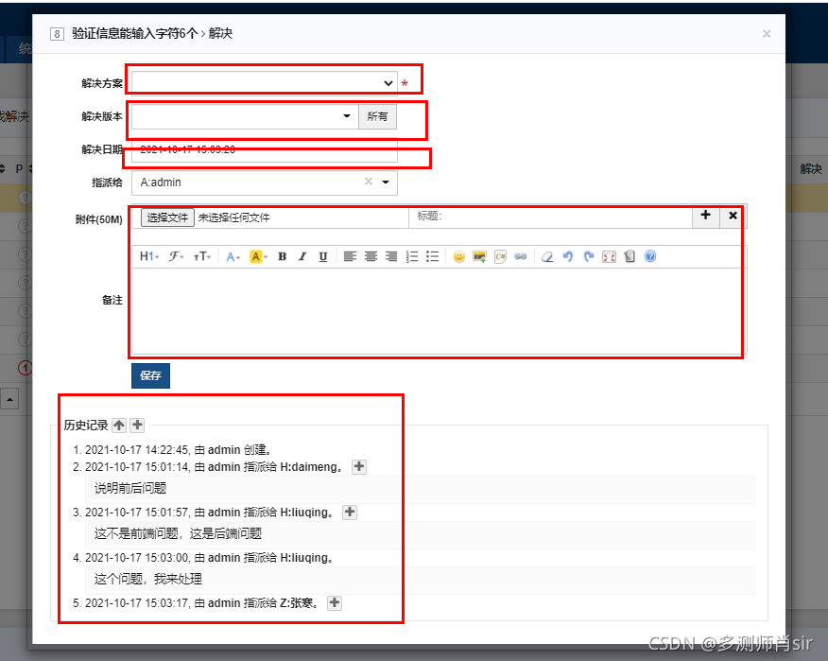This screenshot has height=661, width=828.
Task: Select comment 这个问题，我来处理
Action: [x=147, y=580]
